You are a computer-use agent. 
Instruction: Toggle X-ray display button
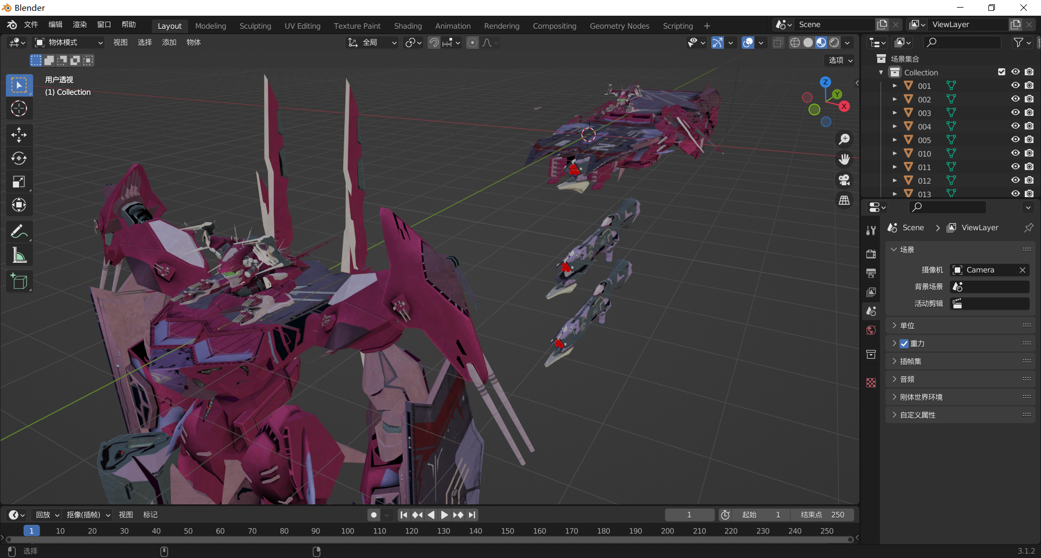[778, 42]
